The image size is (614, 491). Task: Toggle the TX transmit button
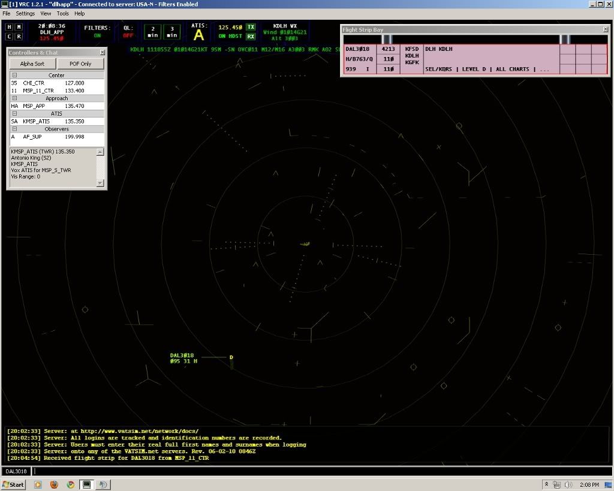point(251,27)
